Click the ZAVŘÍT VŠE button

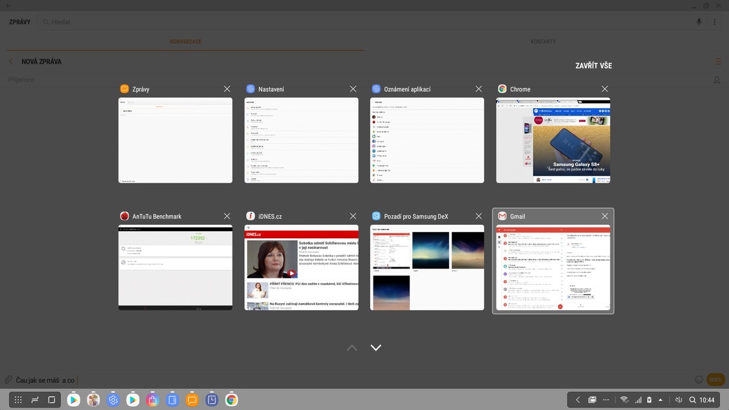tap(593, 66)
